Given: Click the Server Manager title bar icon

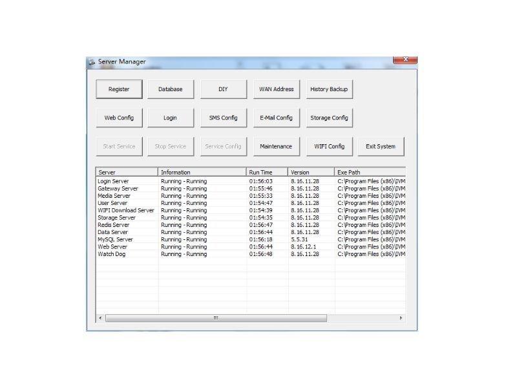Looking at the screenshot, I should pyautogui.click(x=92, y=61).
